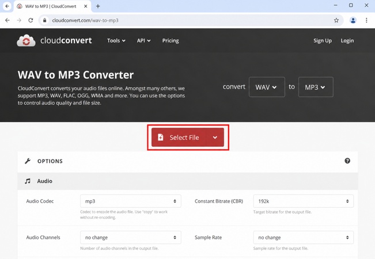This screenshot has height=259, width=375.
Task: Click the help question mark icon in Options
Action: coord(347,161)
